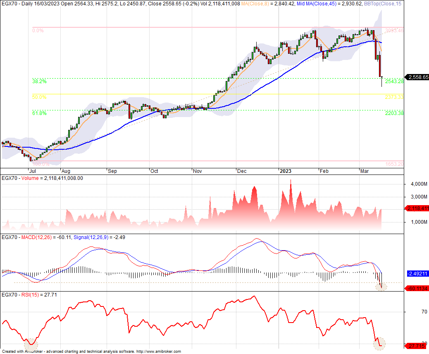Click the red volume value tag
The width and height of the screenshot is (429, 354).
[417, 208]
